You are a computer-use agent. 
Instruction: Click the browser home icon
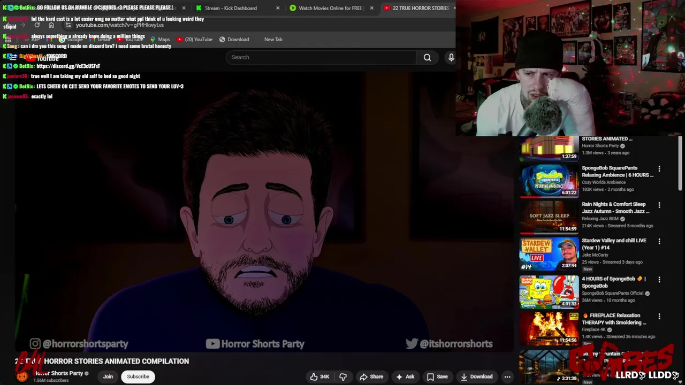click(51, 25)
